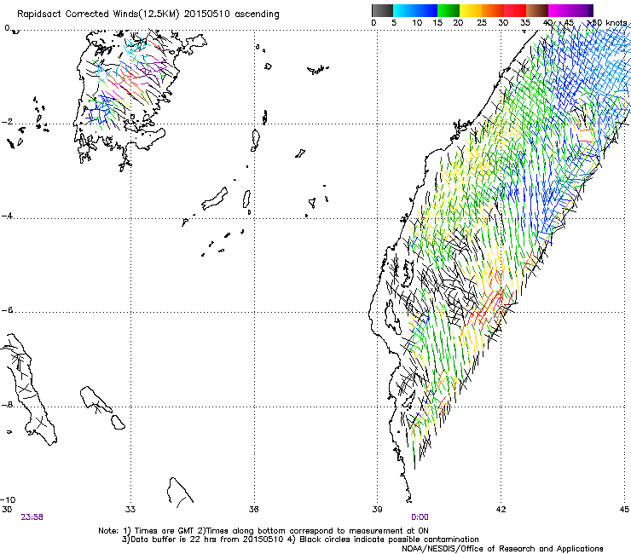Click the latitude label '-8'
Image resolution: width=631 pixels, height=554 pixels.
[x=8, y=405]
